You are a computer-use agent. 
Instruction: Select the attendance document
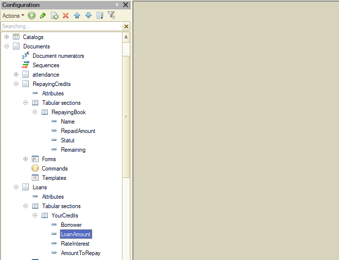click(46, 75)
